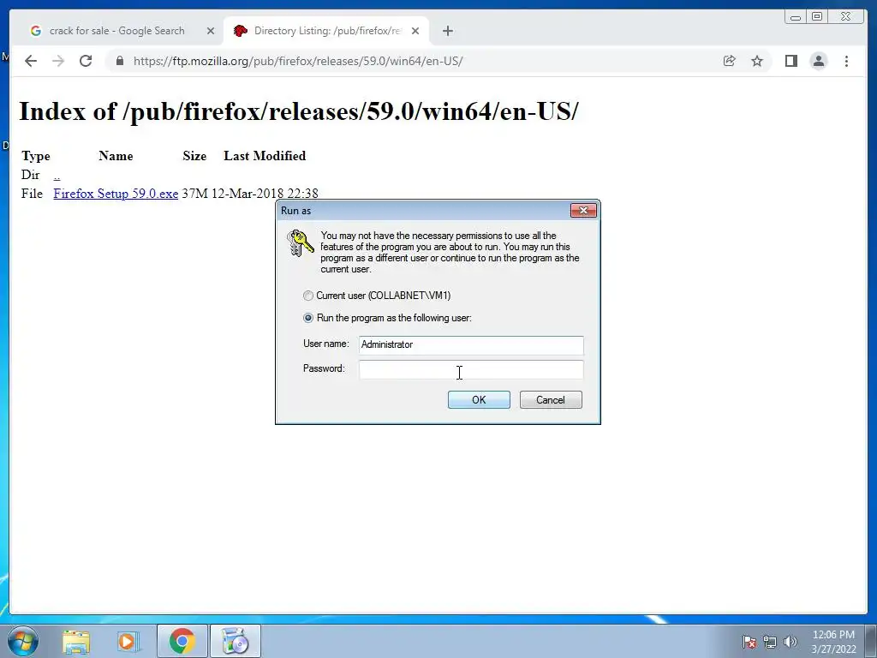Image resolution: width=877 pixels, height=658 pixels.
Task: Click the padlock site security icon
Action: pyautogui.click(x=120, y=61)
